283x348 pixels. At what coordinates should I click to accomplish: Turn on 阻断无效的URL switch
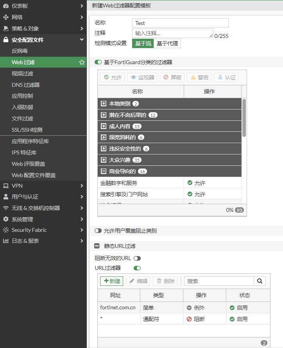pyautogui.click(x=137, y=258)
